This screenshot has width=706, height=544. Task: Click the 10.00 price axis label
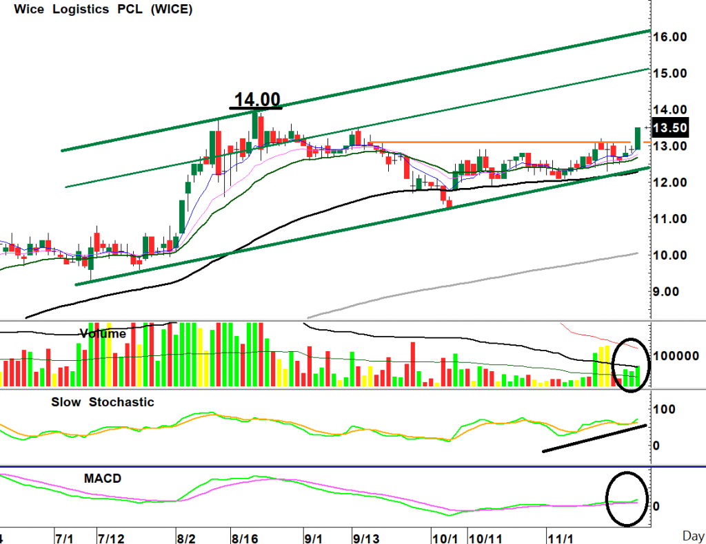tap(670, 255)
